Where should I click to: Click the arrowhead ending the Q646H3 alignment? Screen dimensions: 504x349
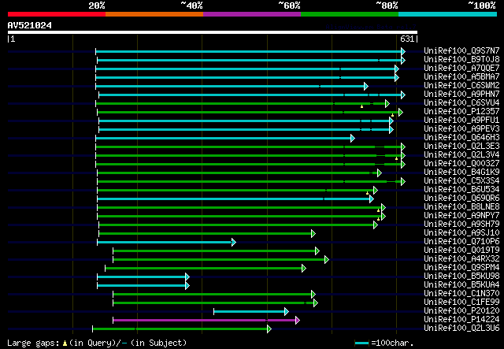[353, 139]
